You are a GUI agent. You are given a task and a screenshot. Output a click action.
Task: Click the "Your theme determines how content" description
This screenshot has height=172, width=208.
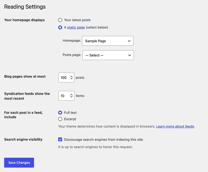[106, 126]
